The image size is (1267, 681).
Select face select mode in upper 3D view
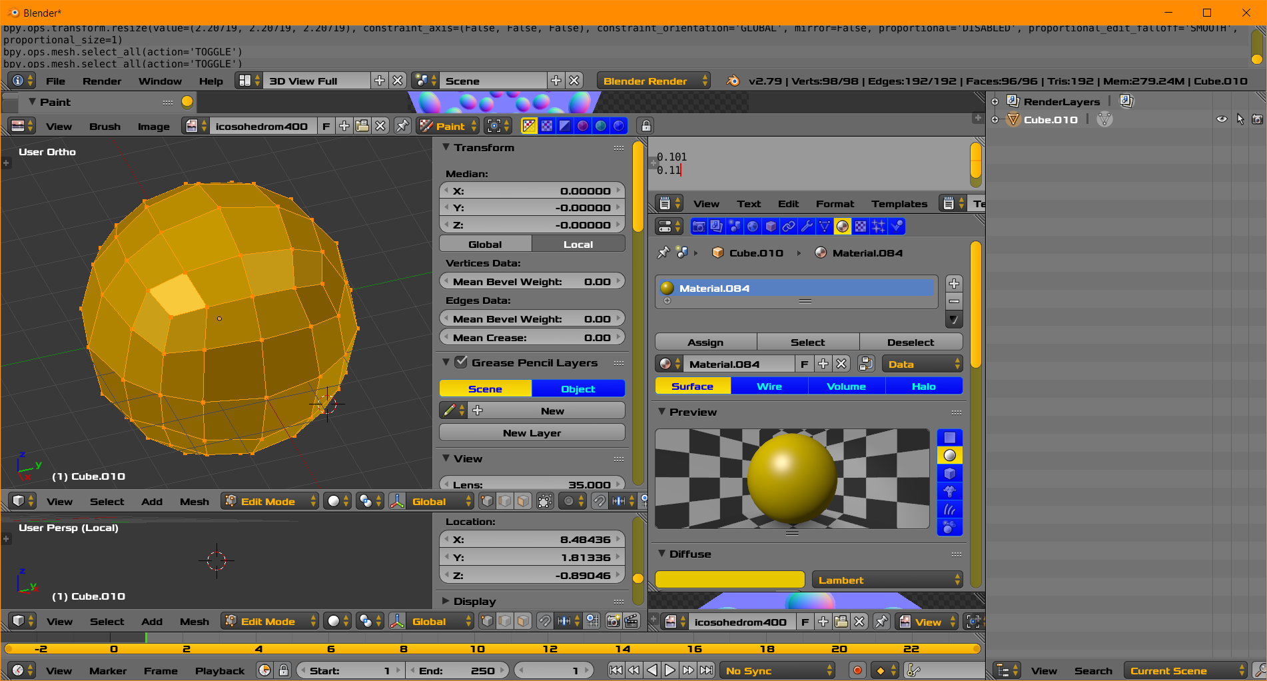point(523,501)
